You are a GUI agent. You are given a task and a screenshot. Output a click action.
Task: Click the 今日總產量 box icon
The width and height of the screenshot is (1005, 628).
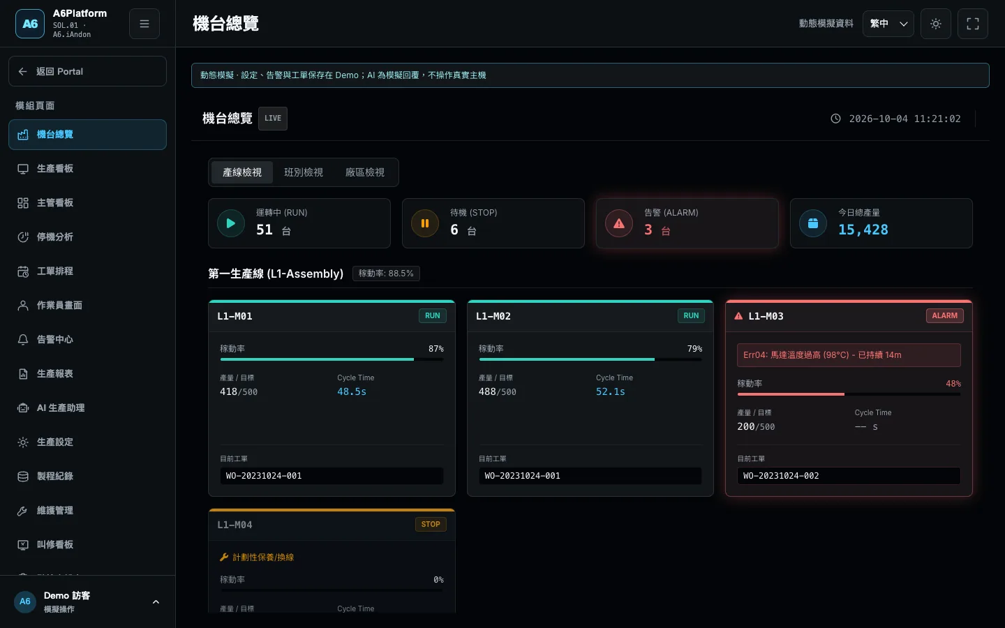[813, 223]
